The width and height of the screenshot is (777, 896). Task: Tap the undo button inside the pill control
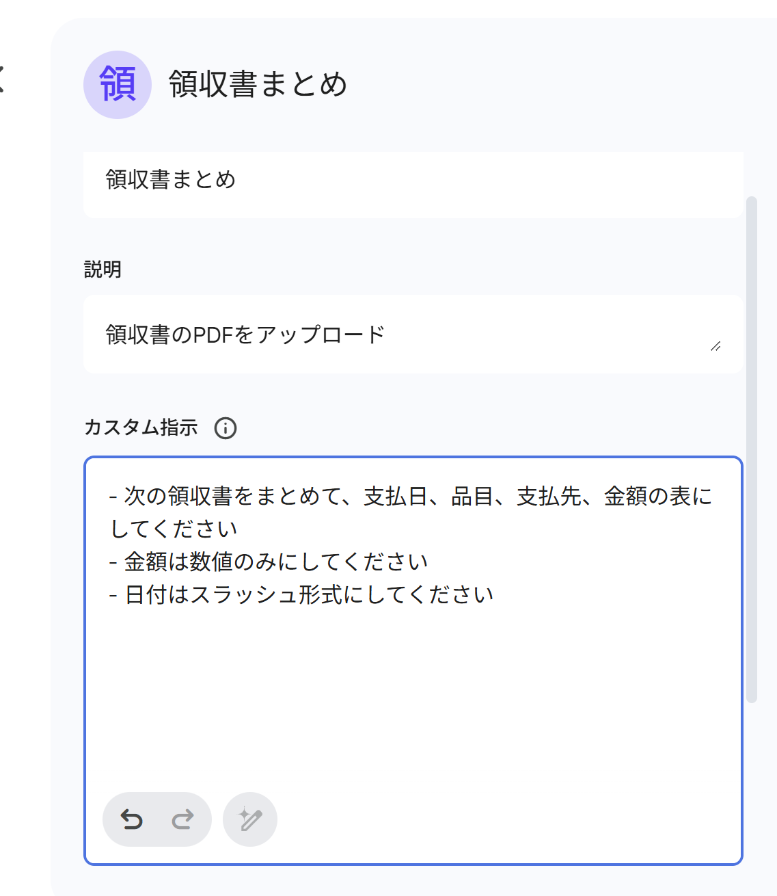(133, 819)
